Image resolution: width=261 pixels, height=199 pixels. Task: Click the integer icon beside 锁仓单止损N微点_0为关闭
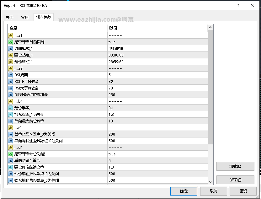coord(10,174)
